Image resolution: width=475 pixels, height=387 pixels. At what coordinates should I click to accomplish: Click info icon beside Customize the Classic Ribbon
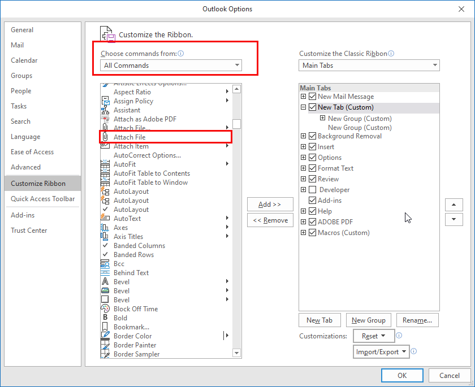coord(391,54)
